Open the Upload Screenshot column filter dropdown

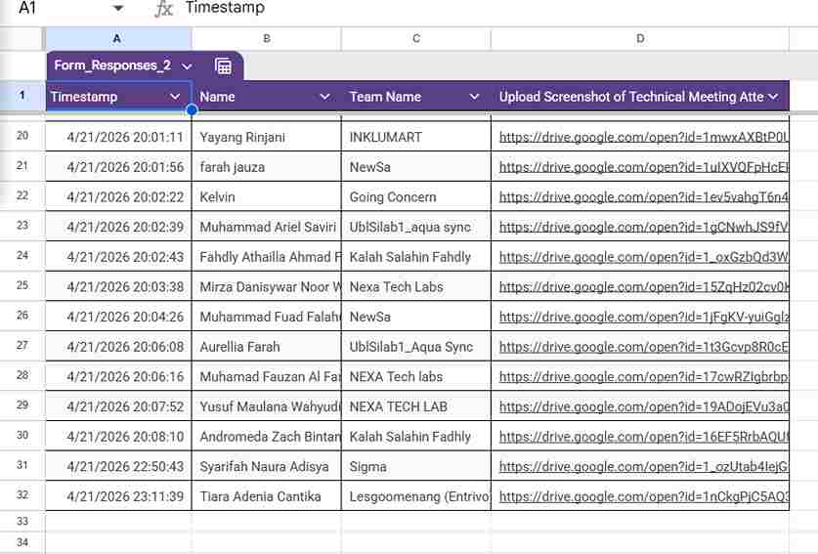pyautogui.click(x=774, y=97)
